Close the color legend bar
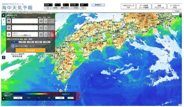This screenshot has width=184, height=107. pyautogui.click(x=3, y=98)
